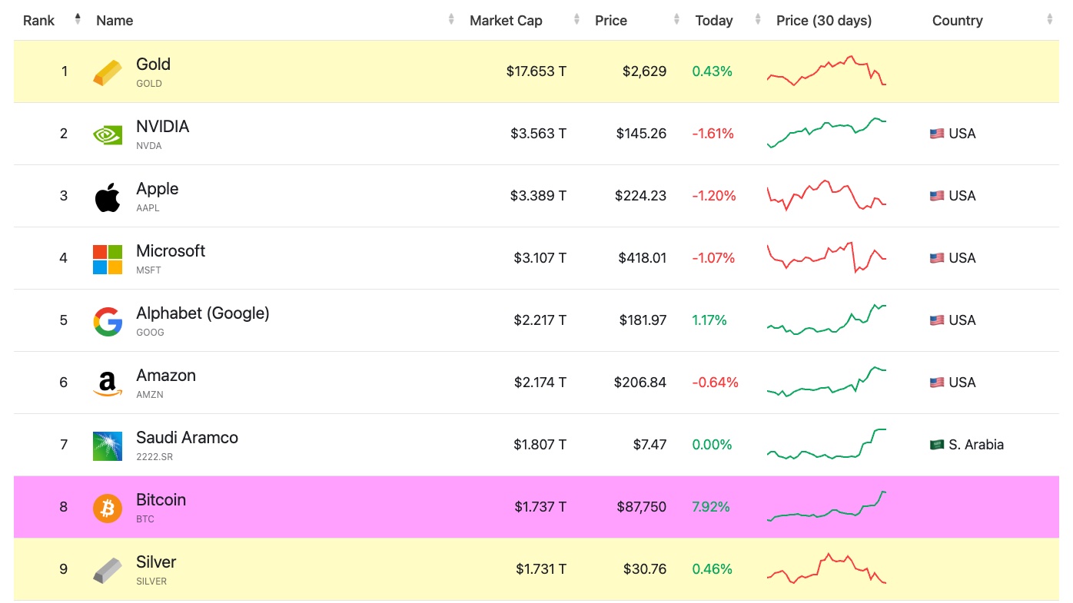Open the Amazon company page
Image resolution: width=1073 pixels, height=603 pixels.
166,376
